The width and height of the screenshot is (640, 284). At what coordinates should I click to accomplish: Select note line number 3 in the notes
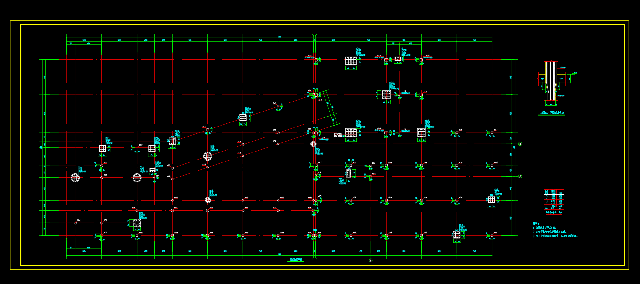tap(555, 236)
